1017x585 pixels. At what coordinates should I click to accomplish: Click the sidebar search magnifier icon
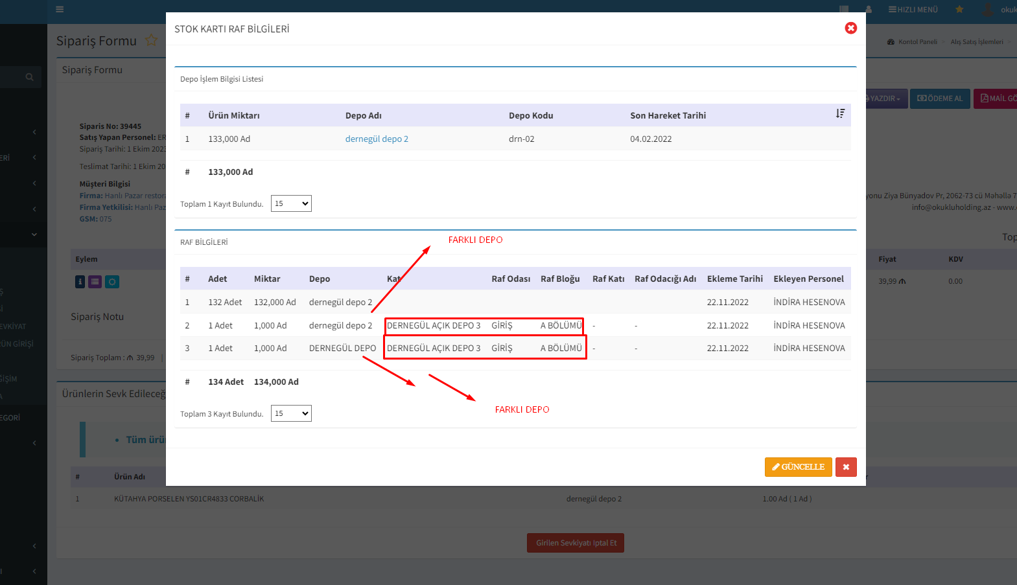(29, 77)
